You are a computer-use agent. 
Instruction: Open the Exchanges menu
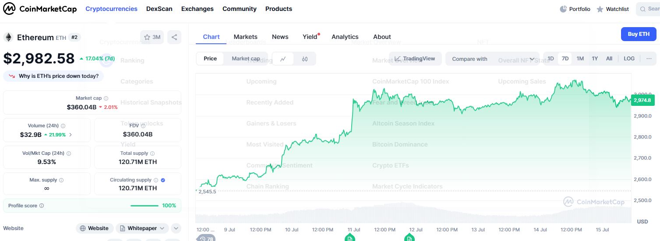click(x=198, y=9)
